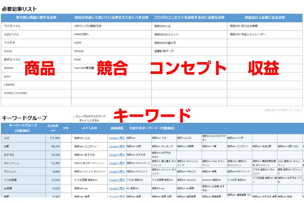
Task: Select the povo cell
Action: tap(36, 77)
